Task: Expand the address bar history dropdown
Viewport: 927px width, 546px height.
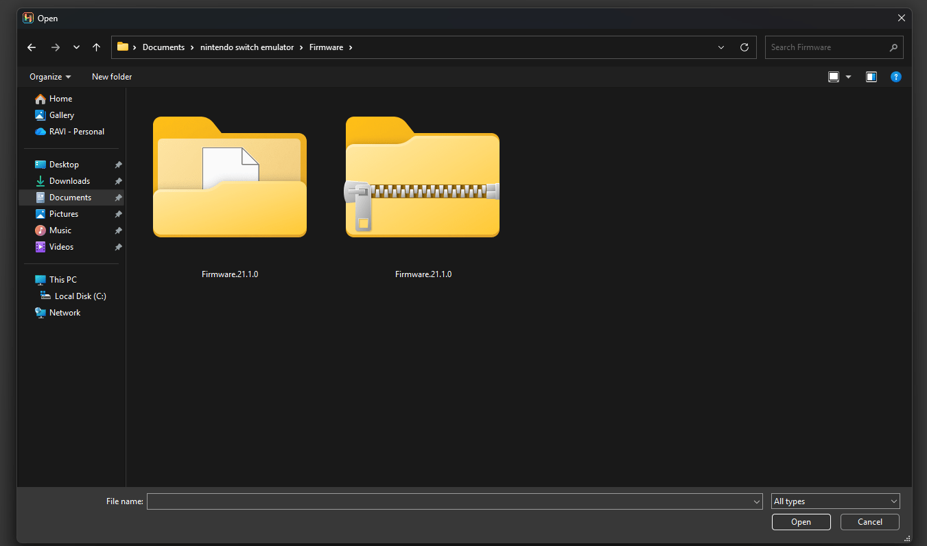Action: point(720,47)
